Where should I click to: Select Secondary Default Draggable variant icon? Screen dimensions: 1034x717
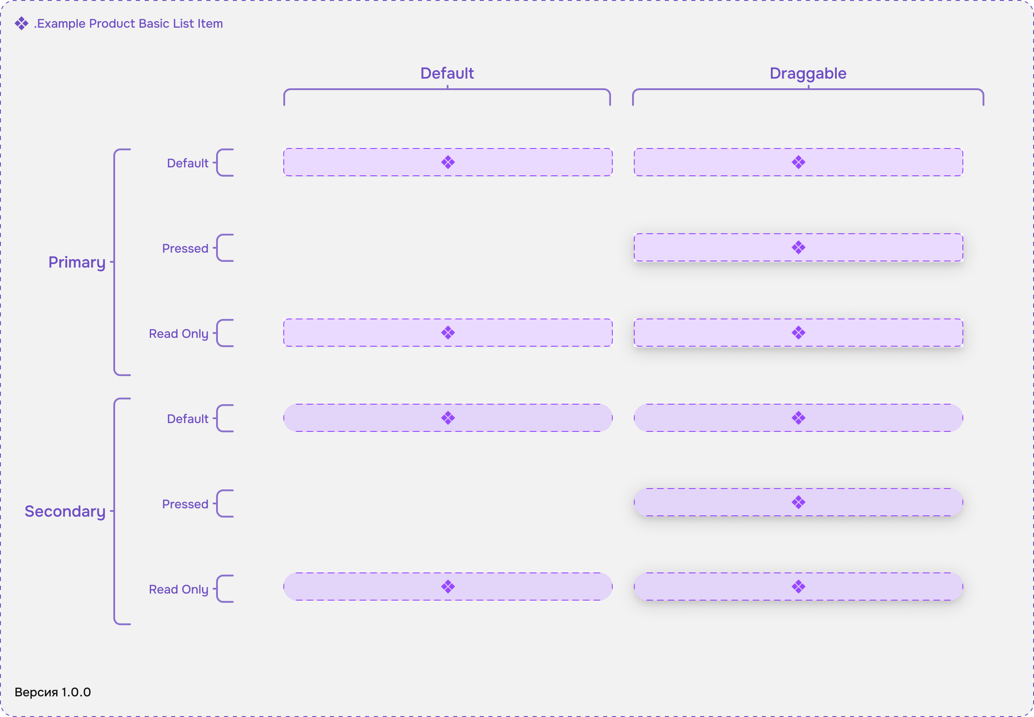tap(798, 418)
